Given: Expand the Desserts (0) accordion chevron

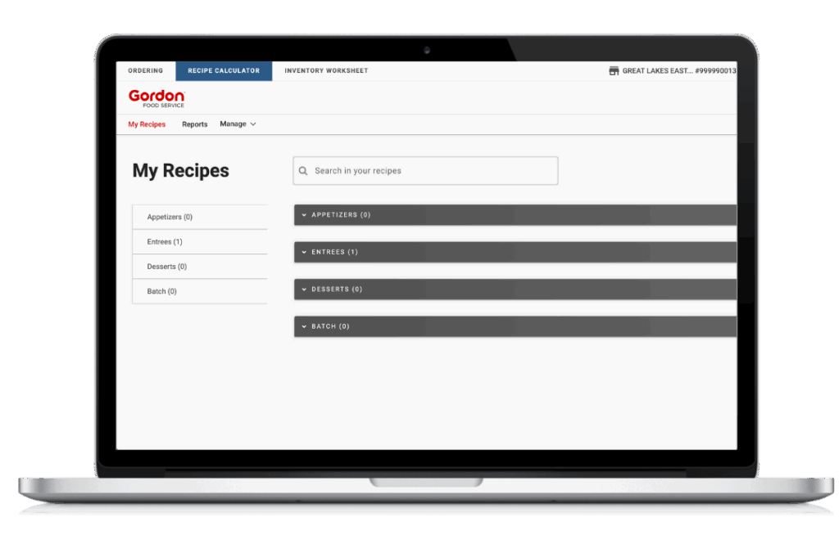Looking at the screenshot, I should point(304,290).
